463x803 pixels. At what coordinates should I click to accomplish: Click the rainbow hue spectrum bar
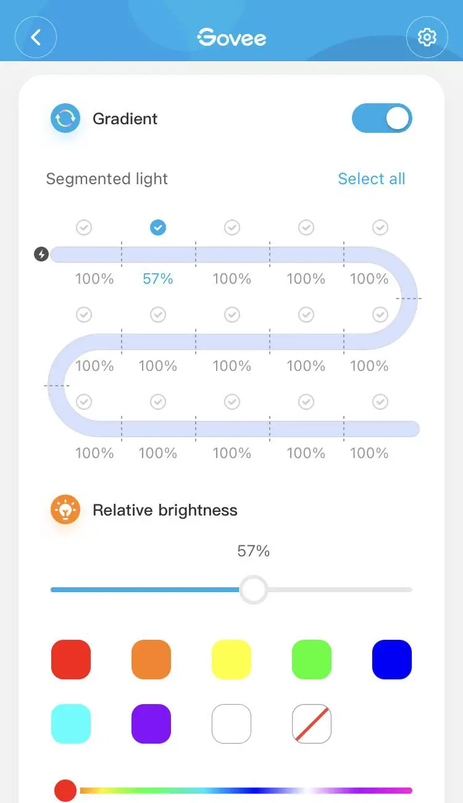pyautogui.click(x=247, y=790)
